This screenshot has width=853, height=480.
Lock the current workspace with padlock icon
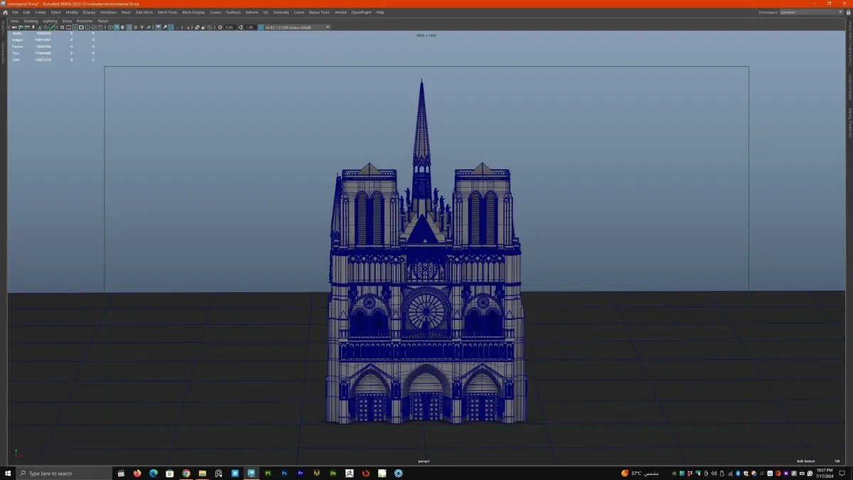pos(847,12)
